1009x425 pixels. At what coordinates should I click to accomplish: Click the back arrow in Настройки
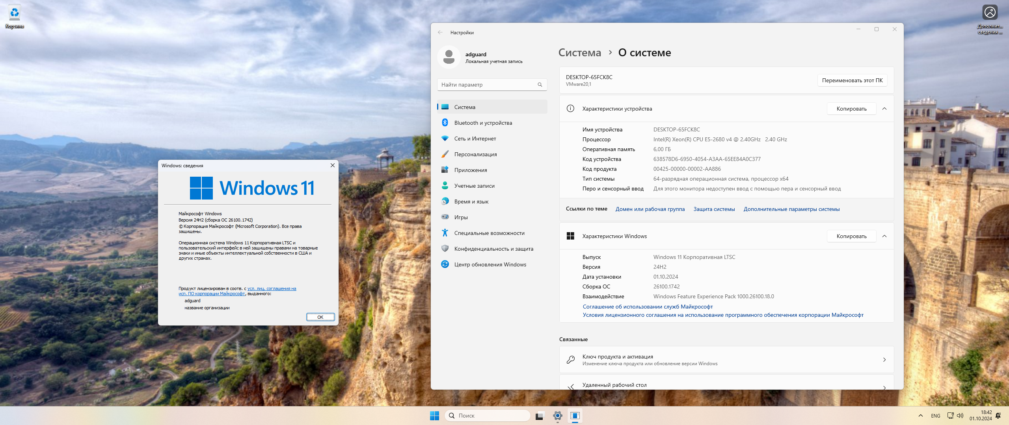pos(440,32)
